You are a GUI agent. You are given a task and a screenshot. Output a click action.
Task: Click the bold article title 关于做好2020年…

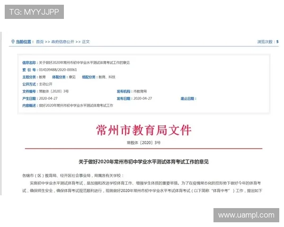[x=143, y=162]
